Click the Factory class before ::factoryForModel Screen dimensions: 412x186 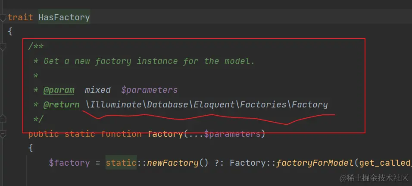pyautogui.click(x=247, y=163)
